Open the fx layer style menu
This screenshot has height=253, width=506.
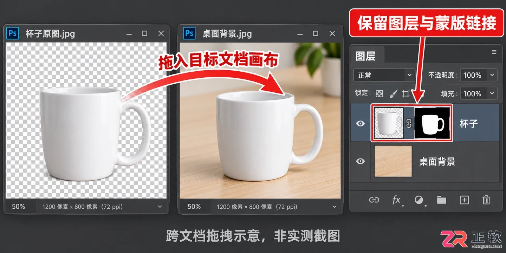[397, 200]
